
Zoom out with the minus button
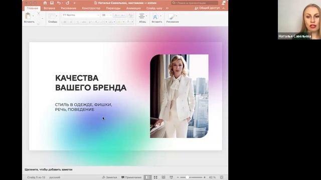coord(178,177)
